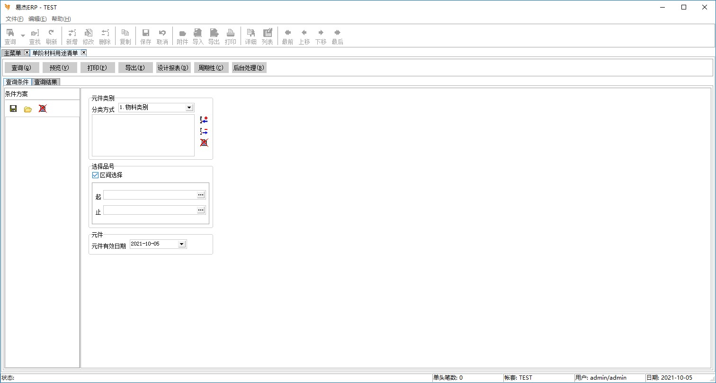Image resolution: width=716 pixels, height=383 pixels.
Task: Click the 打印 printer toolbar icon
Action: pyautogui.click(x=230, y=36)
